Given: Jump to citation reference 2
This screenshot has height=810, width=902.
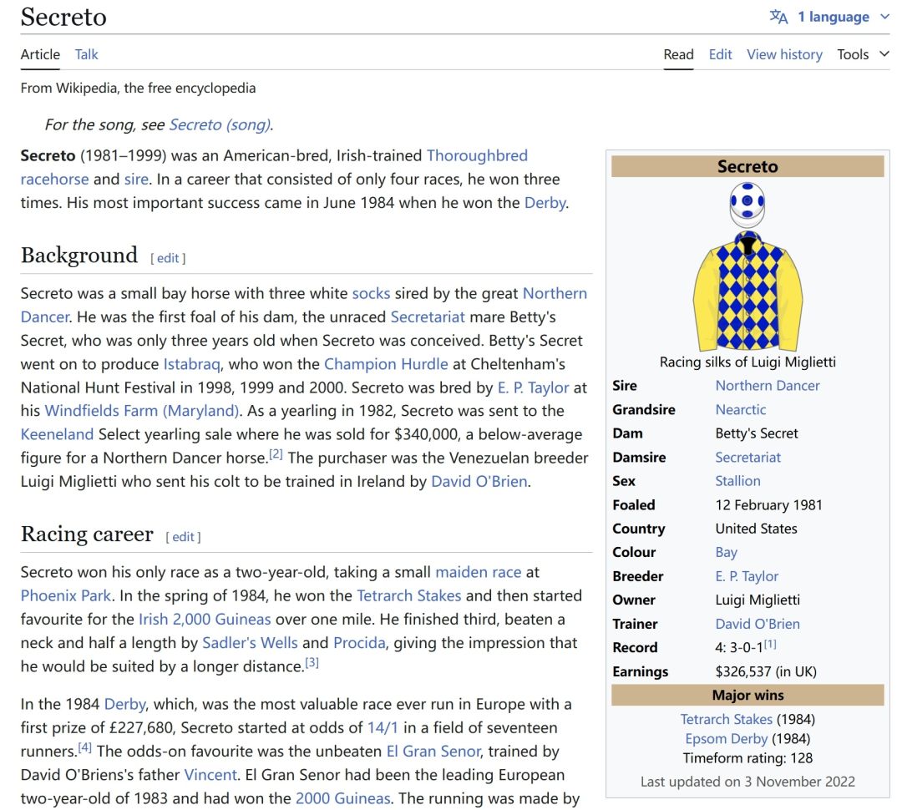Looking at the screenshot, I should pos(276,454).
